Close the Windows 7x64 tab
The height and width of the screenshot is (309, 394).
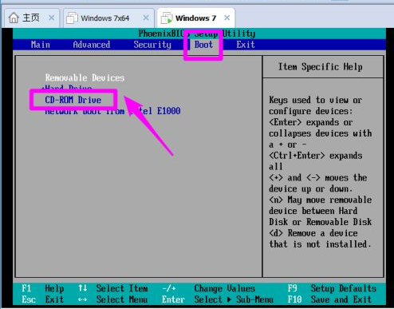pos(146,18)
